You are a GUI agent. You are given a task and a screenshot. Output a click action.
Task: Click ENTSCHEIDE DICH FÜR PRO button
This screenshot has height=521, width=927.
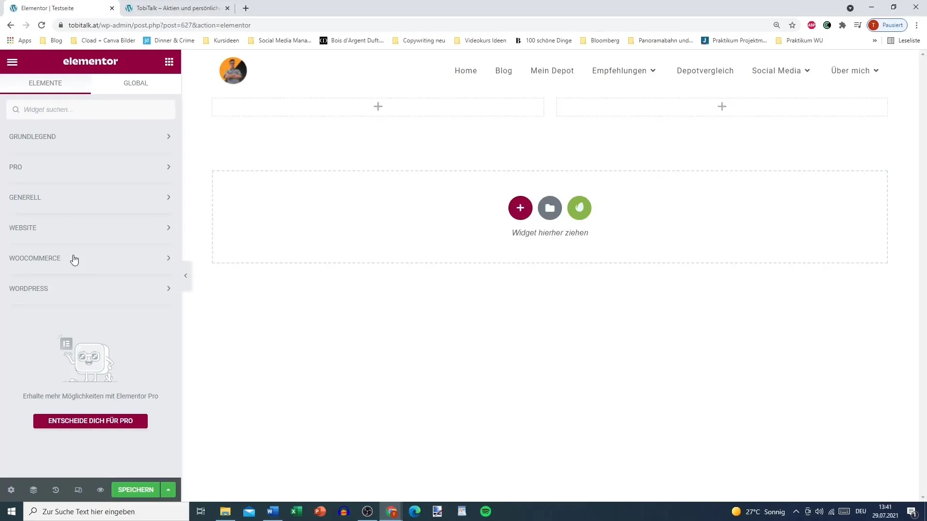pos(90,421)
